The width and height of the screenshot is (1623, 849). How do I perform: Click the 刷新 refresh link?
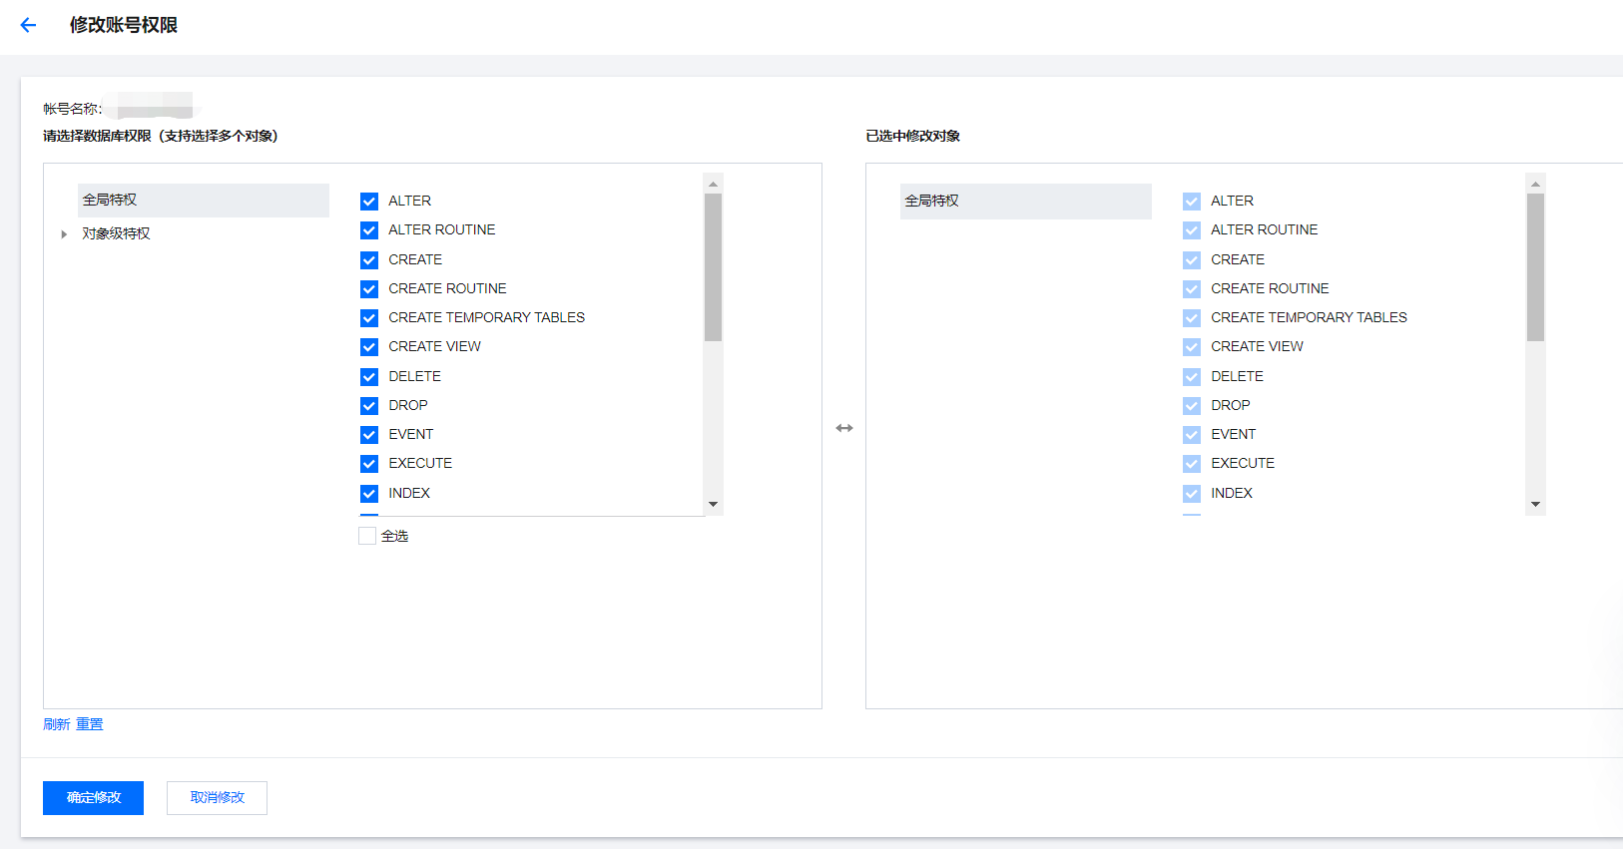[56, 724]
